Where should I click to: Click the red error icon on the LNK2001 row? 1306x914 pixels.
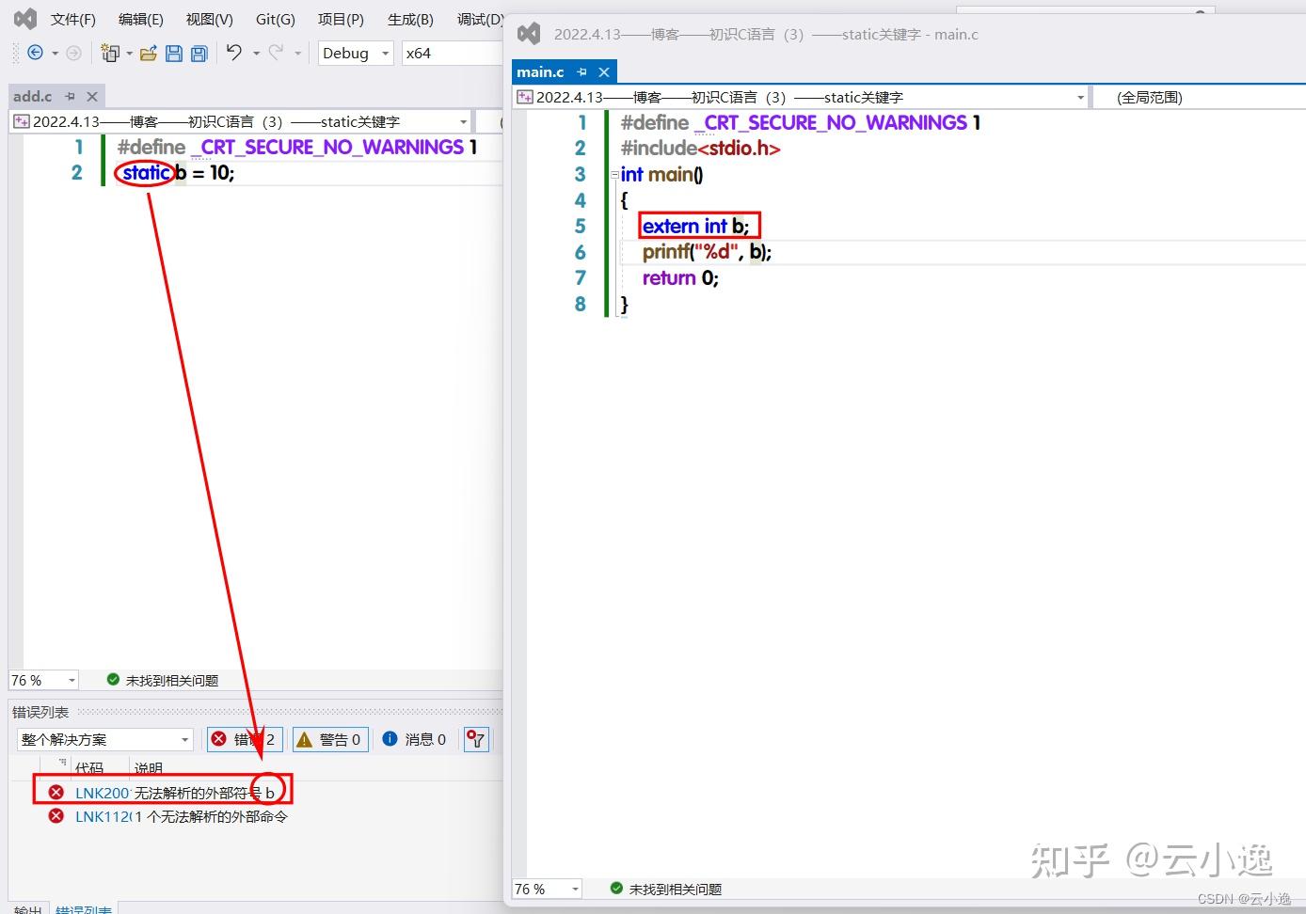(x=56, y=793)
